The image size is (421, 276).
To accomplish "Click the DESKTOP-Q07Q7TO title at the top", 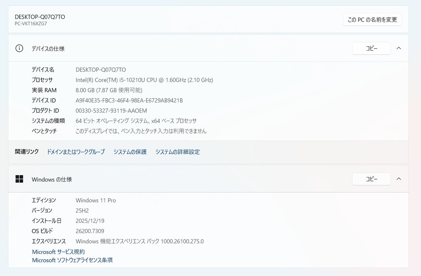I will coord(40,17).
